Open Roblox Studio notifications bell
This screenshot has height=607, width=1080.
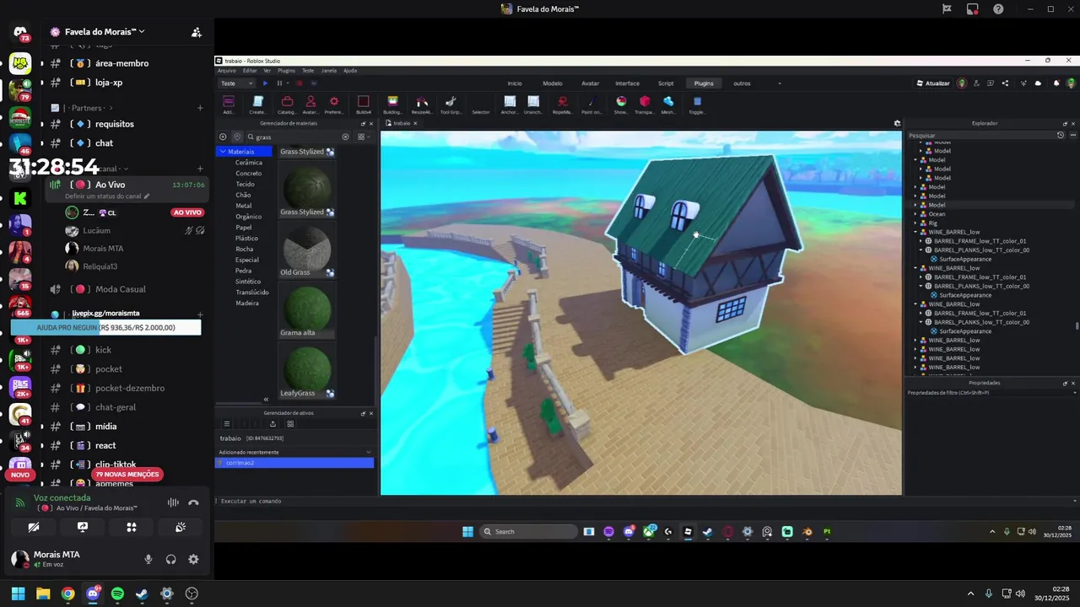(1056, 83)
